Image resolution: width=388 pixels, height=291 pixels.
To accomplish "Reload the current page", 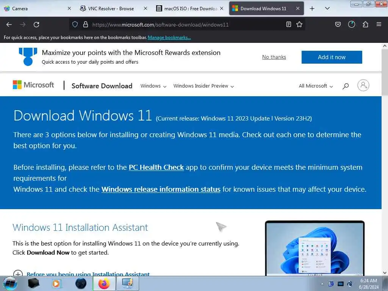I will [36, 25].
